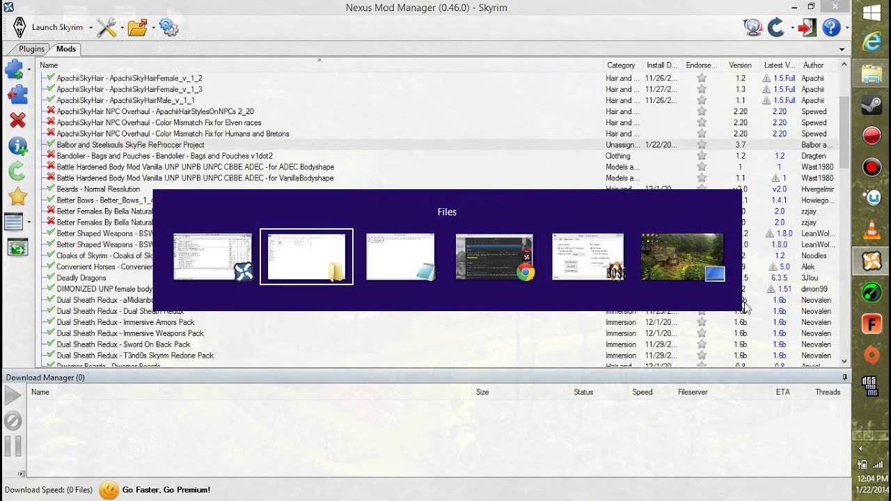Click latest version 6.3.5 for Deadly Dragons
Image resolution: width=891 pixels, height=501 pixels.
[x=779, y=278]
